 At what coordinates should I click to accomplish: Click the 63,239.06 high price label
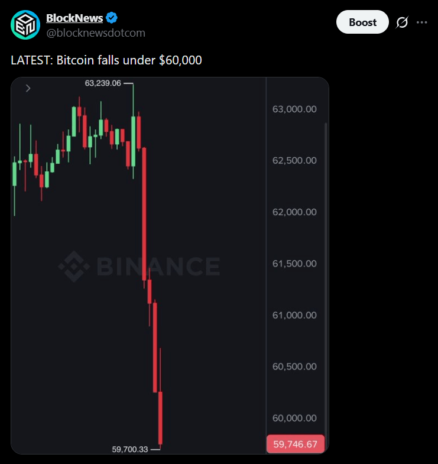click(x=103, y=83)
